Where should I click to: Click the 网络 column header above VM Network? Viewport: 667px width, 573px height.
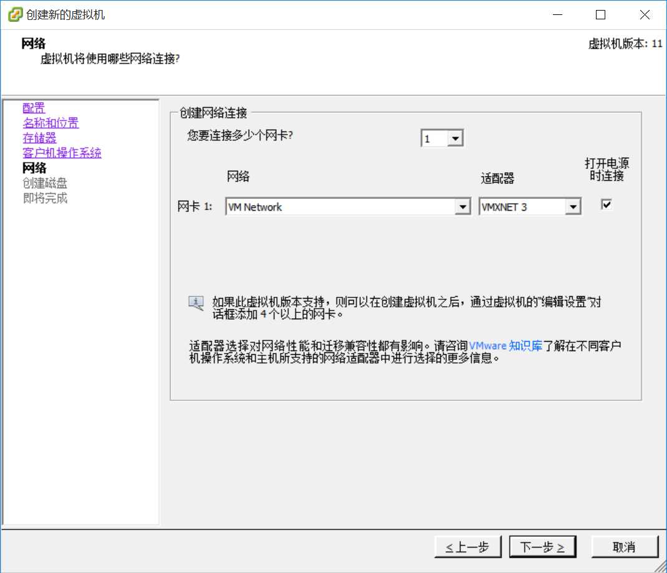[238, 176]
